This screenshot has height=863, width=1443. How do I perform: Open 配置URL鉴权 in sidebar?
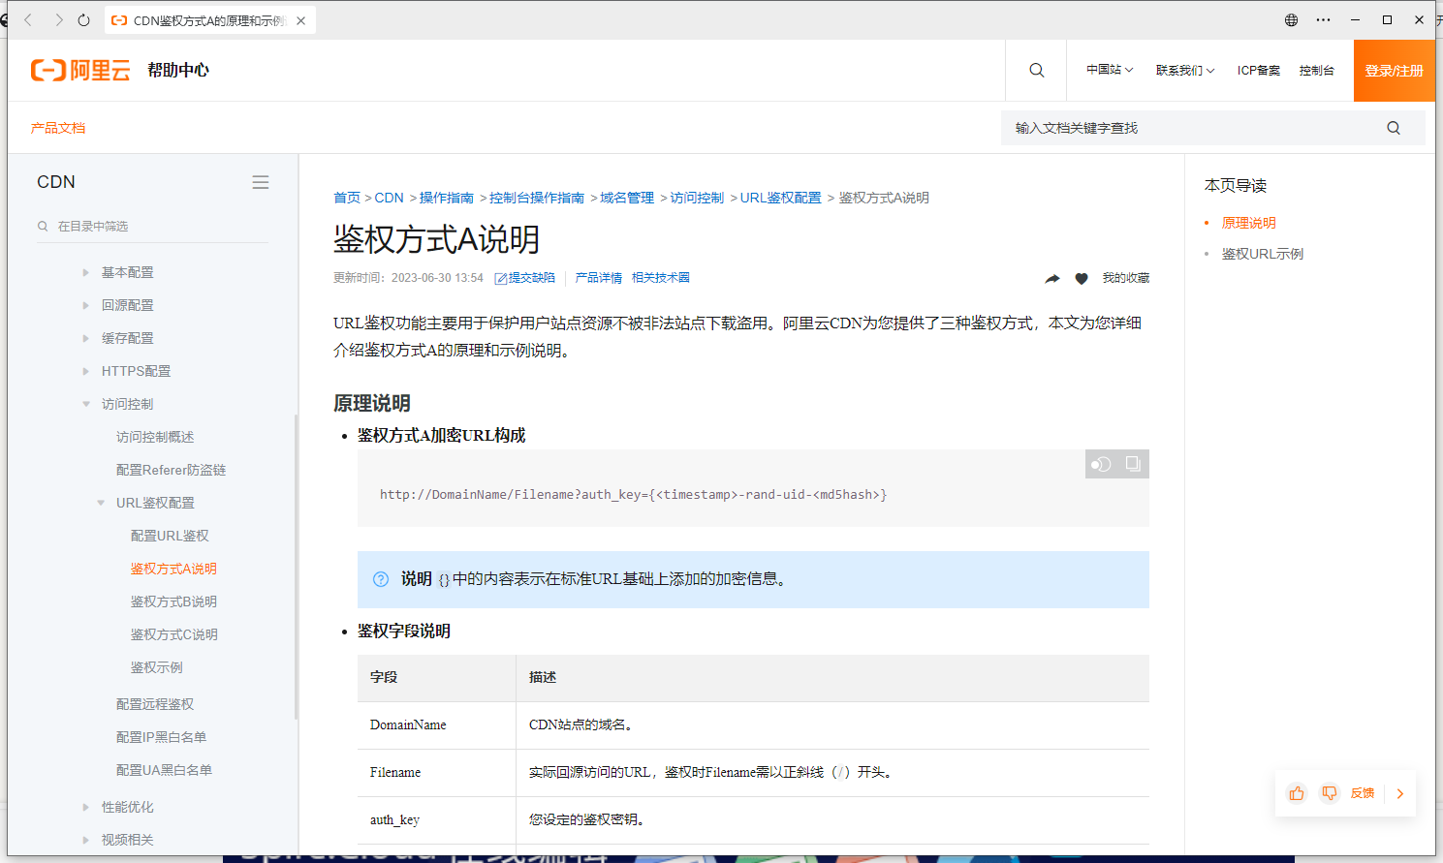170,537
